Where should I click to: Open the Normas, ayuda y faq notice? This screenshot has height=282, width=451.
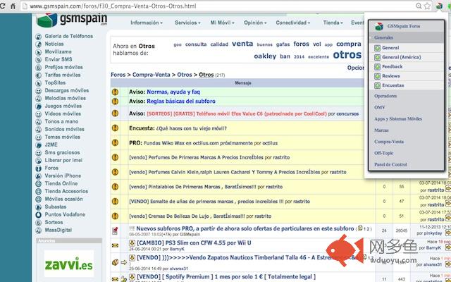coord(173,92)
